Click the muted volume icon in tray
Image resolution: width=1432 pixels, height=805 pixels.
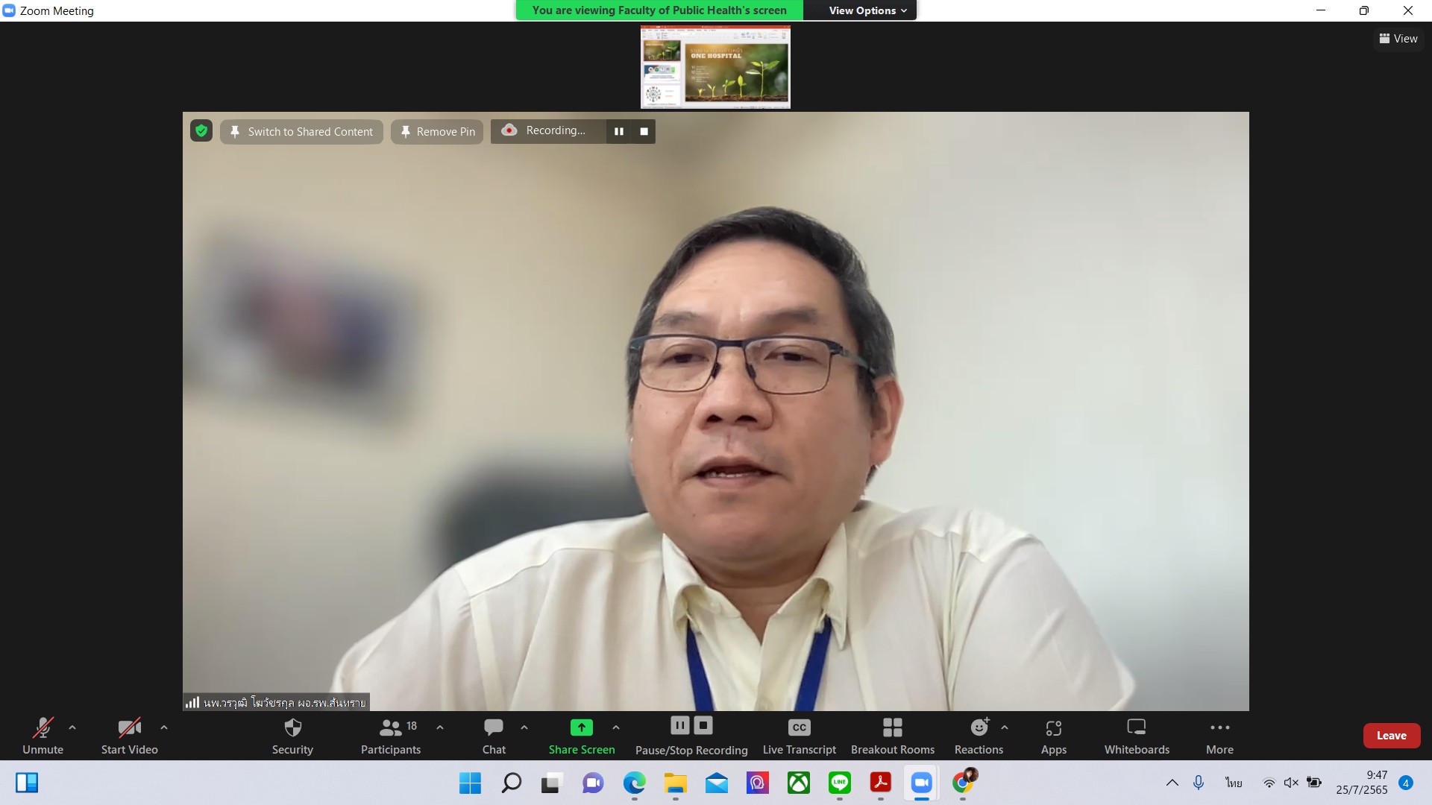point(1291,783)
